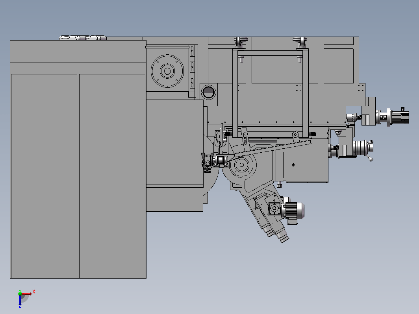The image size is (419, 314).
Task: Click the red X axis of the orientation triad
Action: pyautogui.click(x=28, y=293)
